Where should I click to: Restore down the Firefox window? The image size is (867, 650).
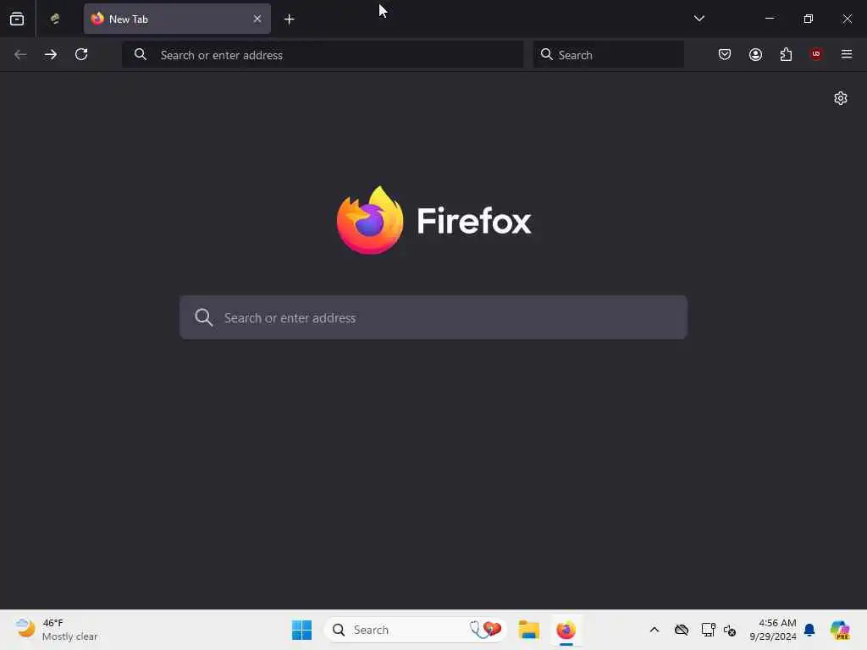tap(809, 19)
